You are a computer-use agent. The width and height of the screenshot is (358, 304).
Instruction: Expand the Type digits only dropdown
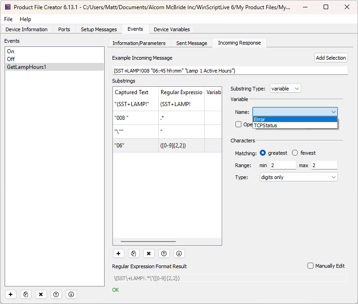[298, 177]
